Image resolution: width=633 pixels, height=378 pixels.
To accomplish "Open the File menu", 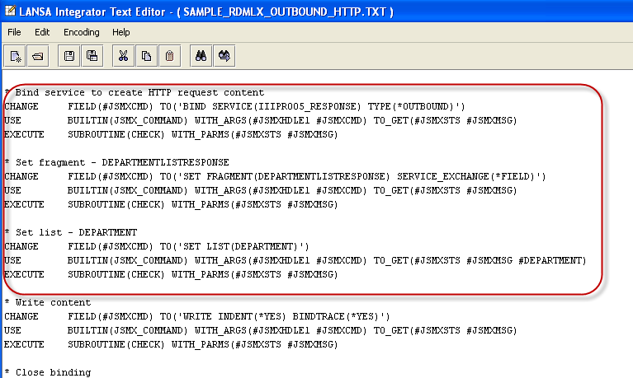I will [14, 32].
